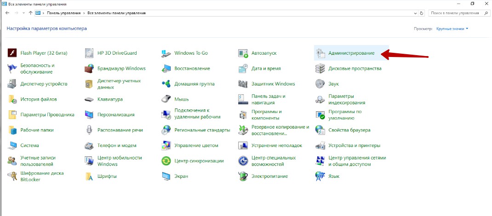Screen dimensions: 492x216
Task: Open the Windows To Go icon
Action: click(x=166, y=53)
